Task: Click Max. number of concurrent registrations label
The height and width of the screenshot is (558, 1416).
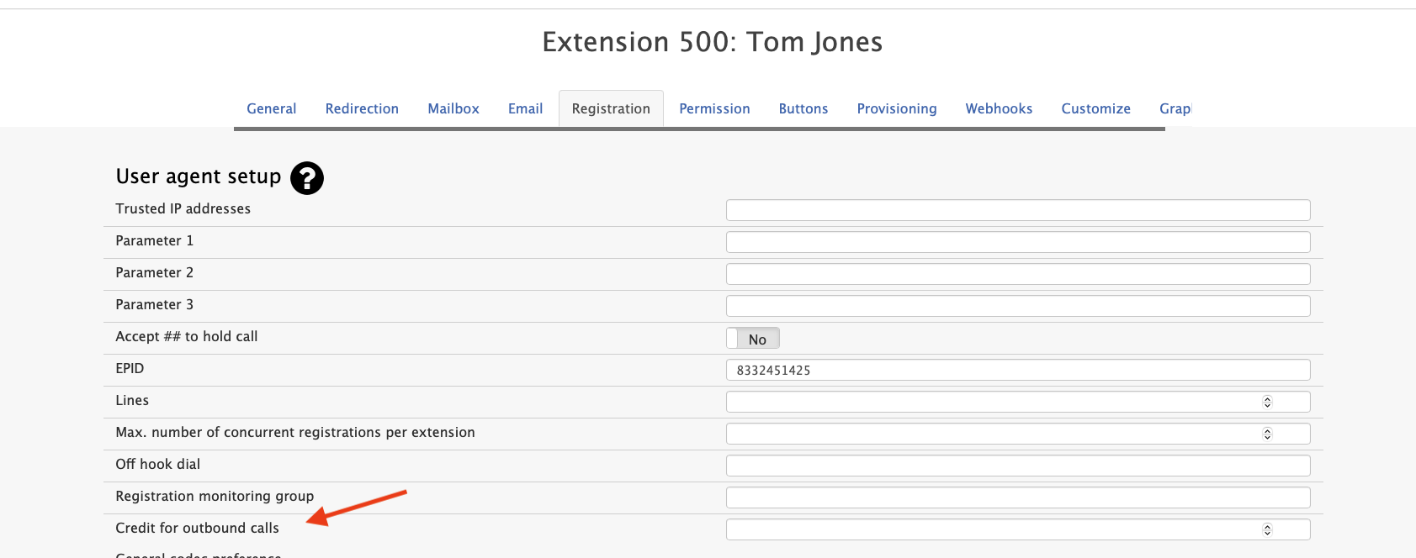Action: [x=294, y=432]
